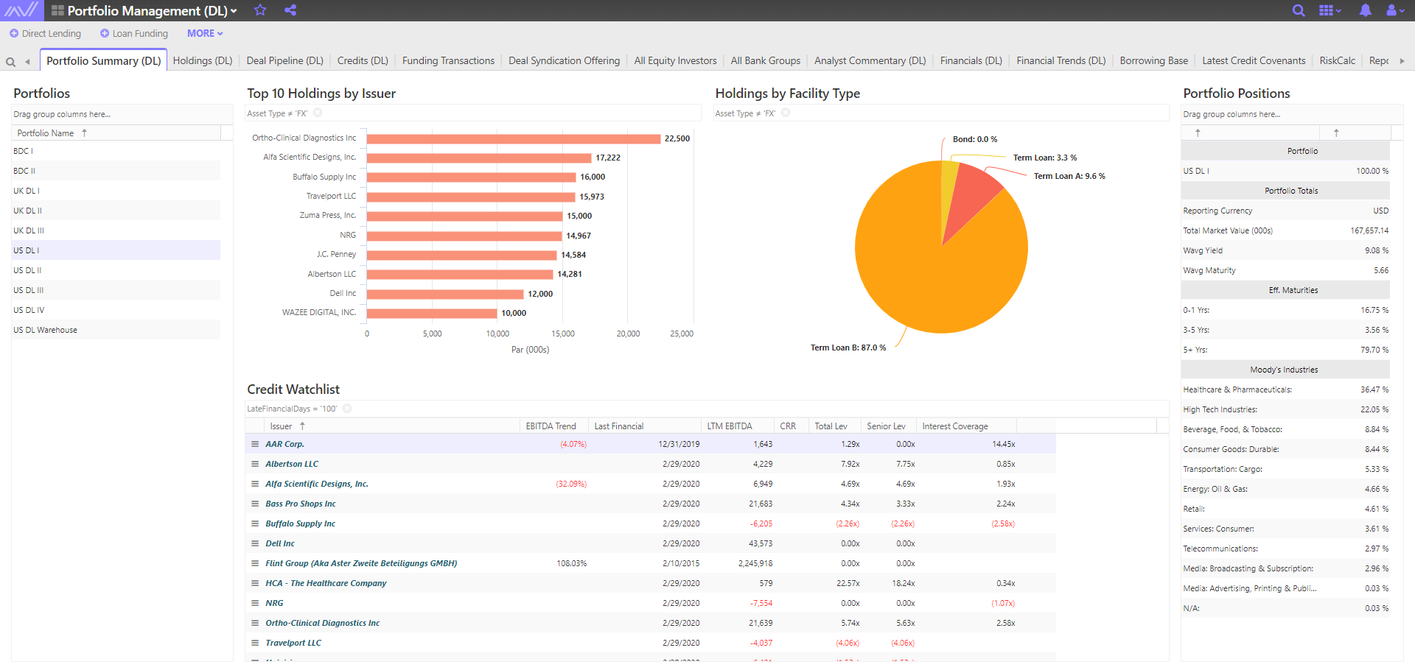Image resolution: width=1415 pixels, height=670 pixels.
Task: Open AAR Corp. issuer link
Action: (x=284, y=444)
